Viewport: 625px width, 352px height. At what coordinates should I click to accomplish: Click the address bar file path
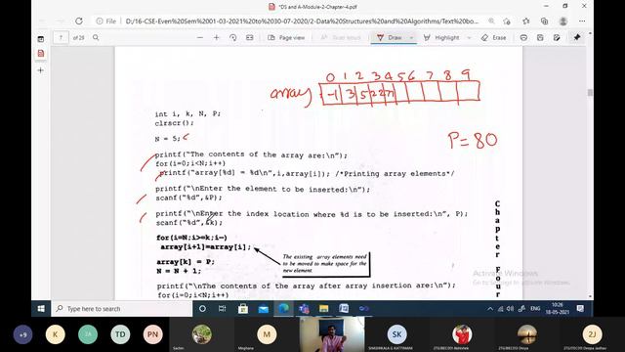302,22
